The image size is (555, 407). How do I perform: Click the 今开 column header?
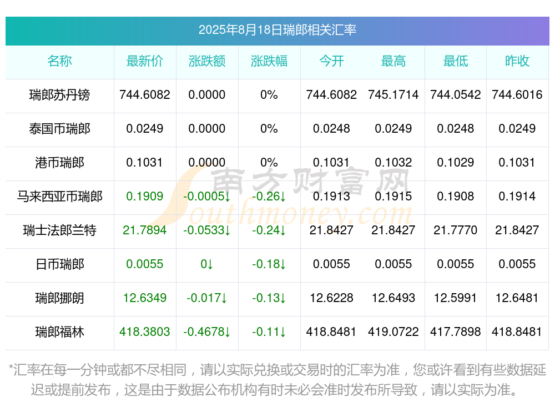331,61
